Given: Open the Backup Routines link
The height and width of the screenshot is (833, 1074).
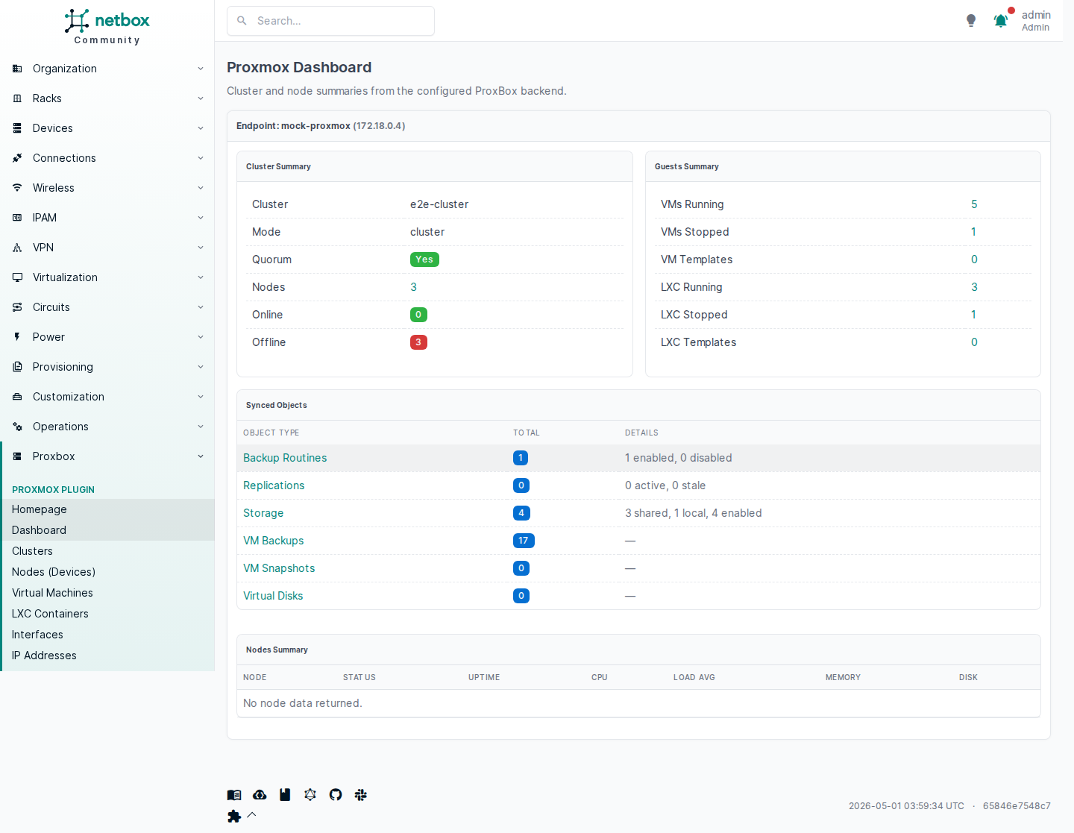Looking at the screenshot, I should (x=285, y=458).
